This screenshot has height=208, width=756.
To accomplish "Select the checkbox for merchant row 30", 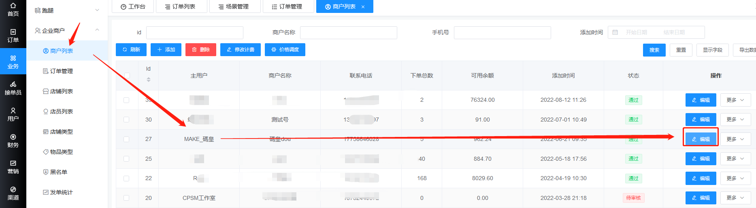I will (126, 120).
